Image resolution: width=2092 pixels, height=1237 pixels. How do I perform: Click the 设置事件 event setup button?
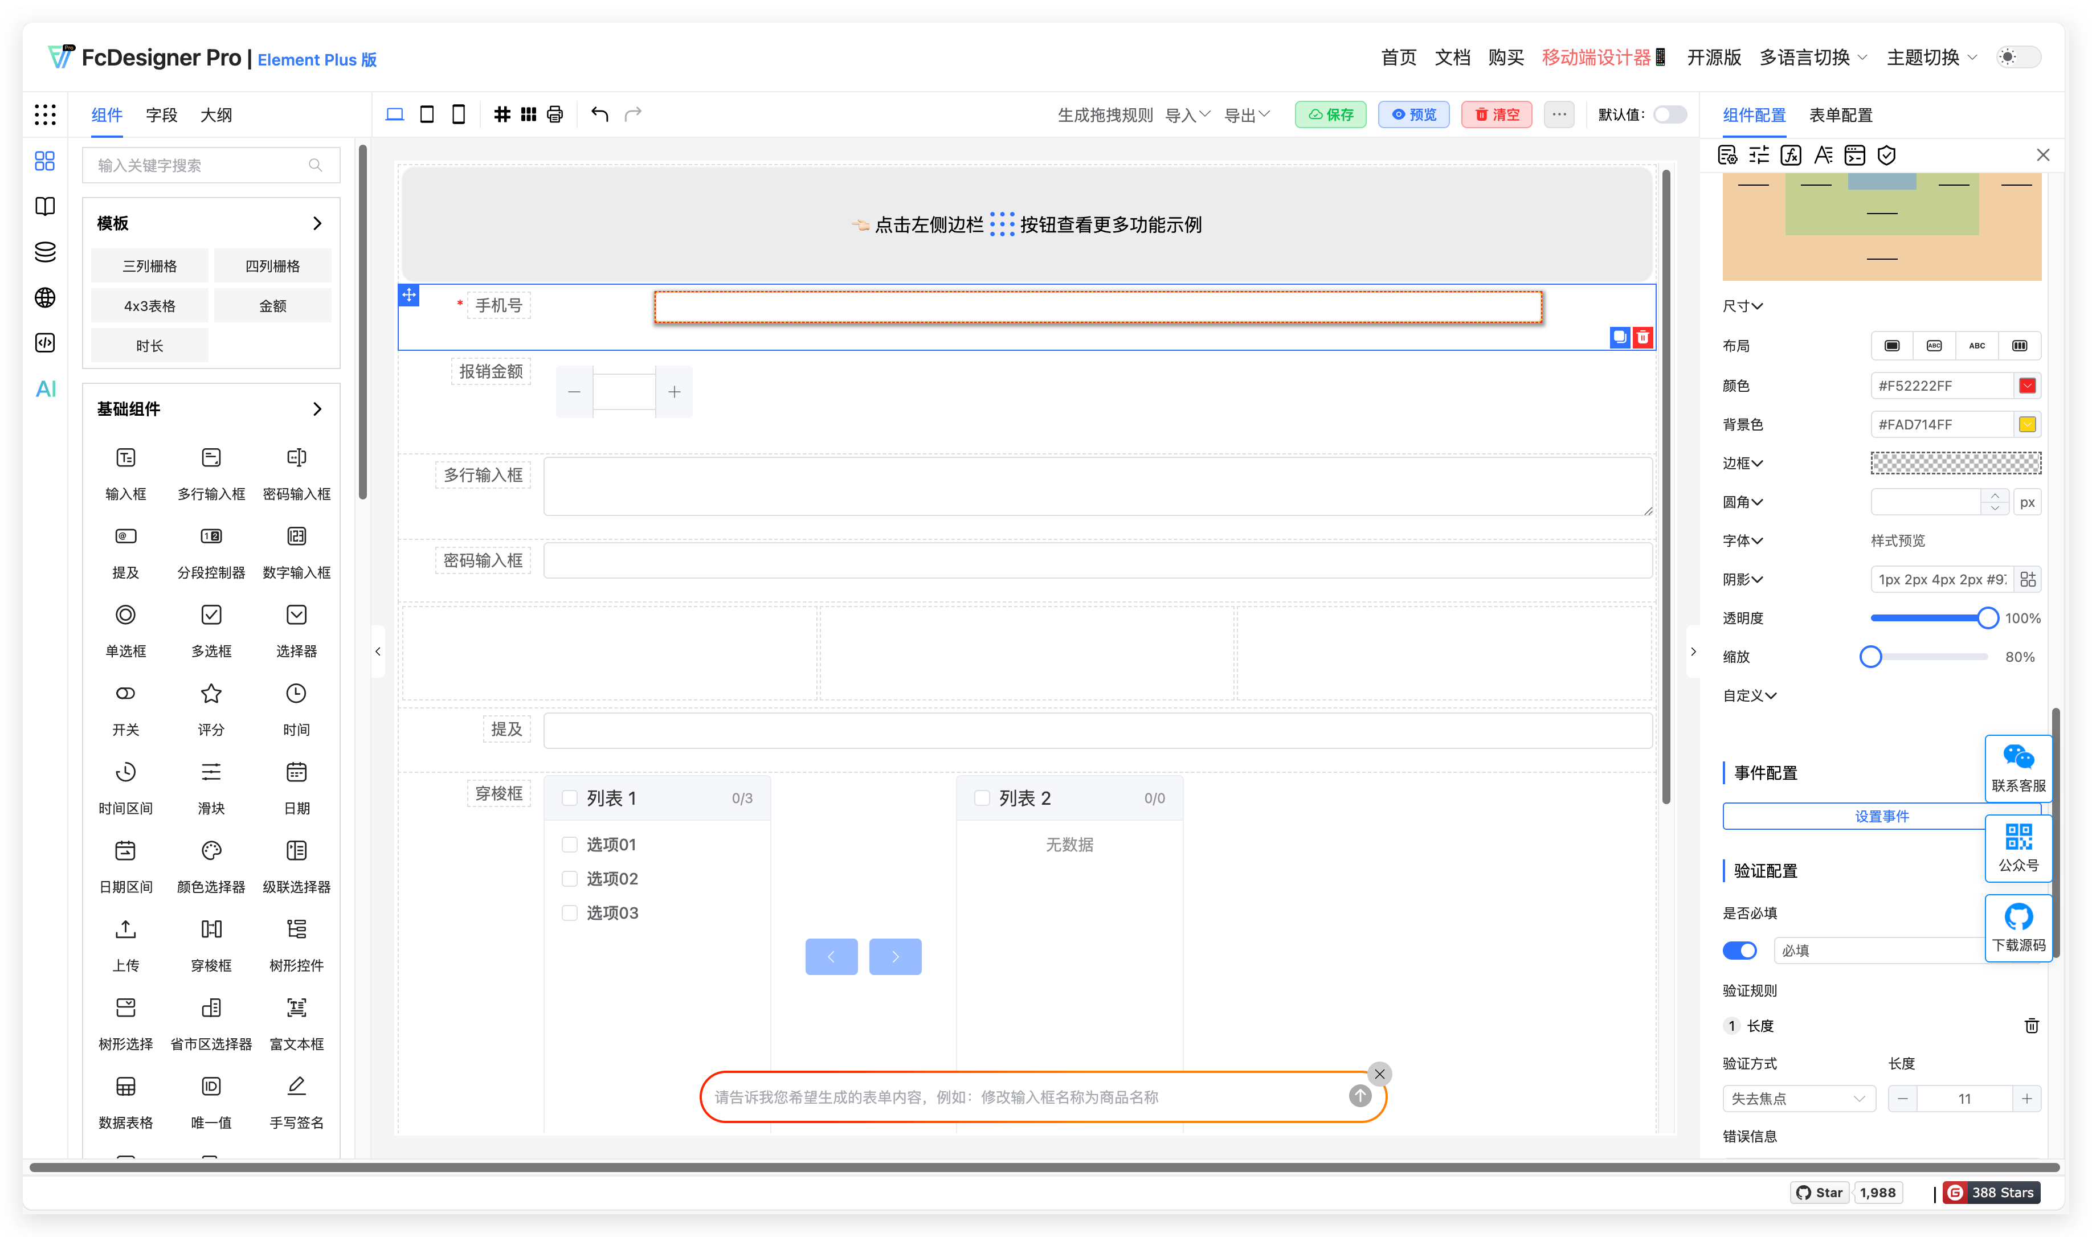click(1881, 816)
